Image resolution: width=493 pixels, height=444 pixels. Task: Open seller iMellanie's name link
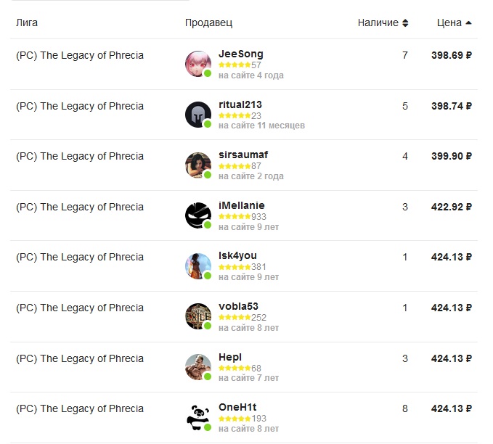tap(242, 205)
